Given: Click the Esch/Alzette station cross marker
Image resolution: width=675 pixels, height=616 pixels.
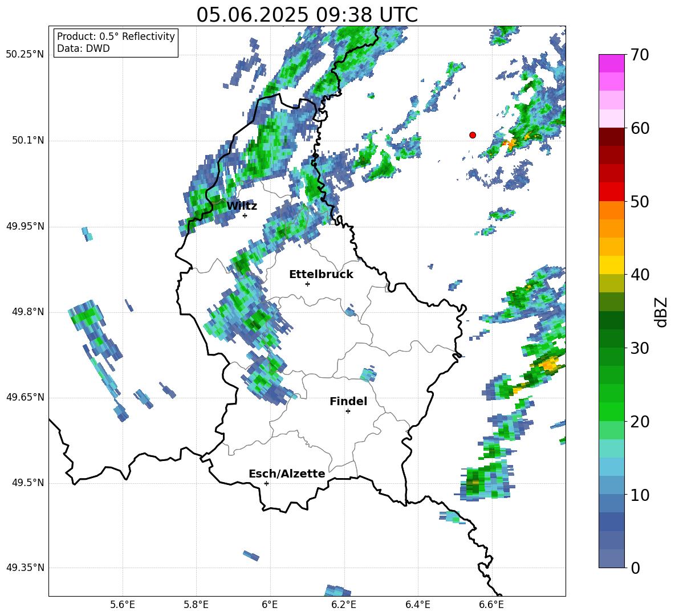Looking at the screenshot, I should tap(266, 483).
